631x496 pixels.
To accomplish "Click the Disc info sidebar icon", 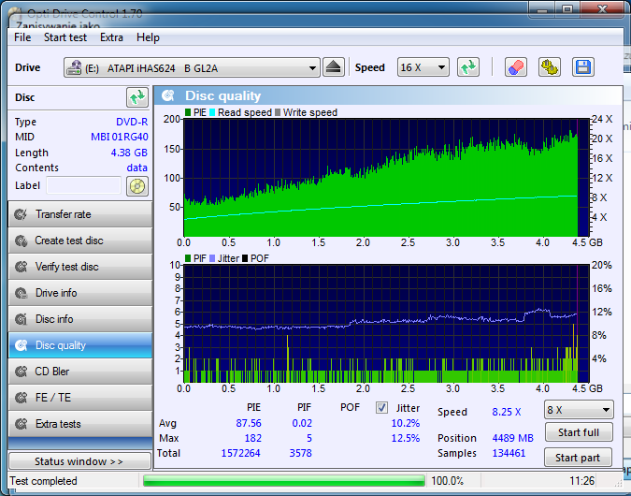I will [x=21, y=319].
